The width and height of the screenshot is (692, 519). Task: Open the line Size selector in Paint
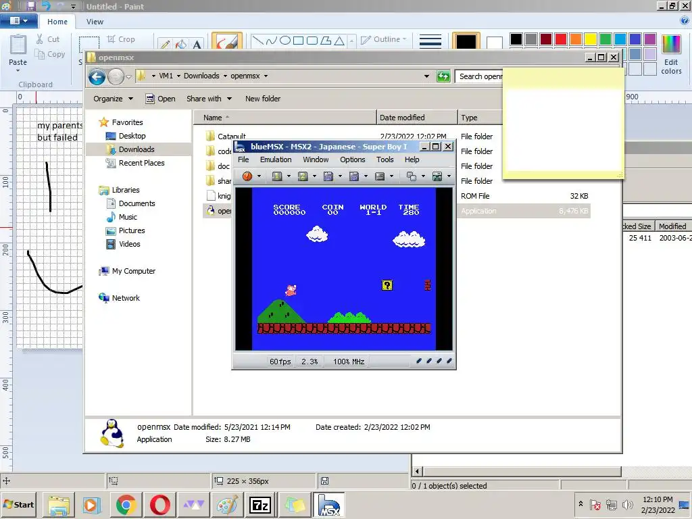430,41
